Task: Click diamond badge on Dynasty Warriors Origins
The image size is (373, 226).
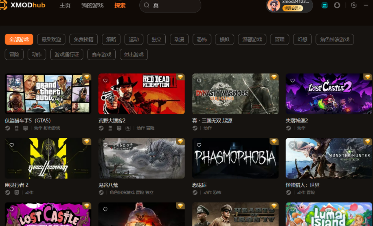Action: tap(274, 77)
